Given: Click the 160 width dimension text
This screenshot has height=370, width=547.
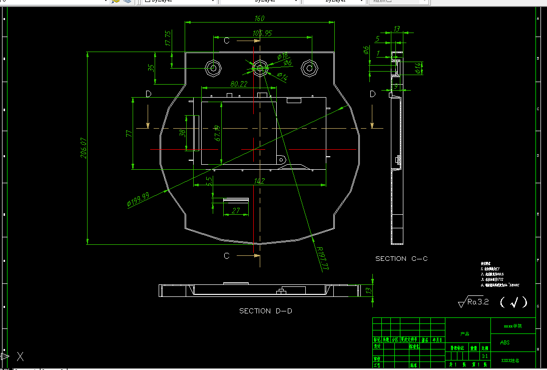Looking at the screenshot, I should pyautogui.click(x=260, y=18).
